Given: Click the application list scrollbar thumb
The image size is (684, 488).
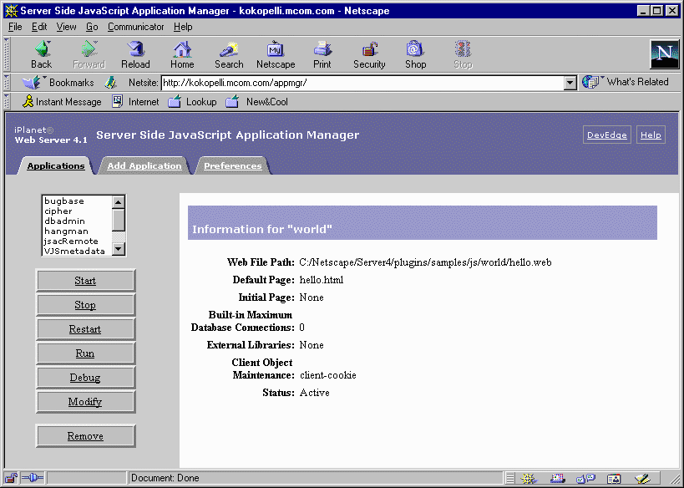Looking at the screenshot, I should 119,220.
